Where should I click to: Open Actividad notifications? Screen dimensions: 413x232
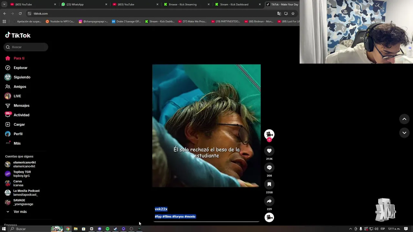coord(21,115)
